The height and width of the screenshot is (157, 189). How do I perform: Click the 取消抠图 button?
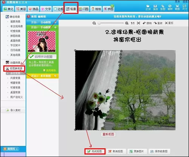pyautogui.click(x=116, y=151)
